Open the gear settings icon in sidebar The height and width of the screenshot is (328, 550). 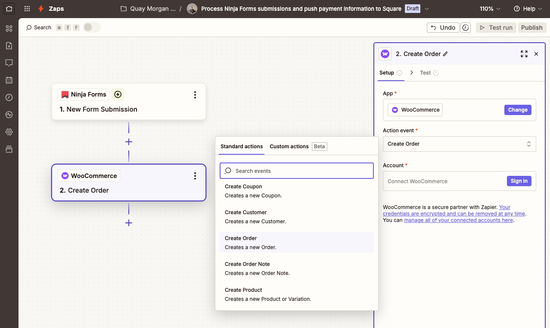(x=9, y=132)
